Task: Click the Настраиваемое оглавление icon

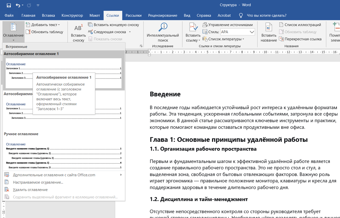Action: pyautogui.click(x=7, y=182)
